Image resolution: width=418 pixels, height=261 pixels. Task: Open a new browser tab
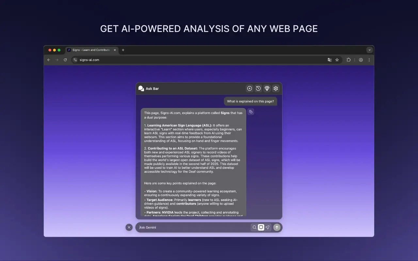click(x=123, y=50)
